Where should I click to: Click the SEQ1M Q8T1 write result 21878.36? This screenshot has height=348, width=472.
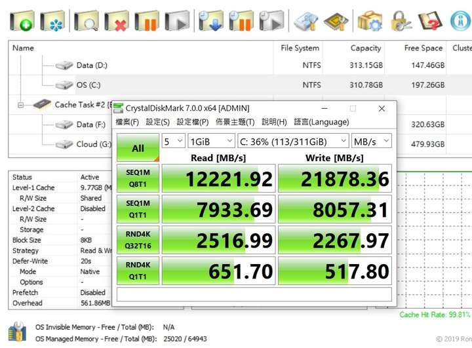[335, 178]
